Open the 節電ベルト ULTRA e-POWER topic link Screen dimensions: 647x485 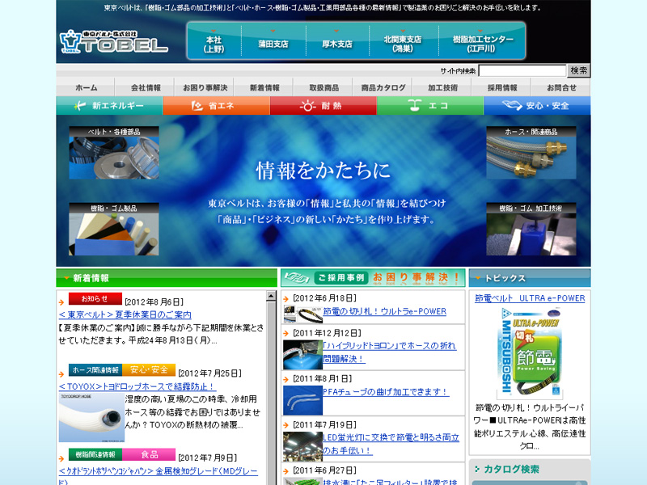click(x=530, y=298)
